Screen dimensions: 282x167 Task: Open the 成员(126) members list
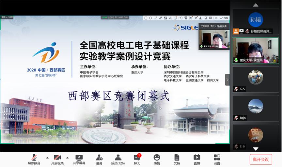pos(118,159)
